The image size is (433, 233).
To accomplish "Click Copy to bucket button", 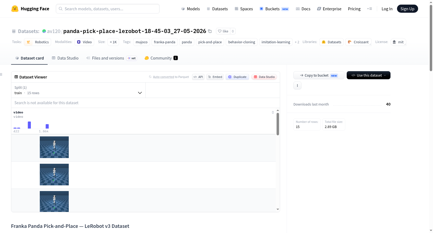I will [319, 75].
